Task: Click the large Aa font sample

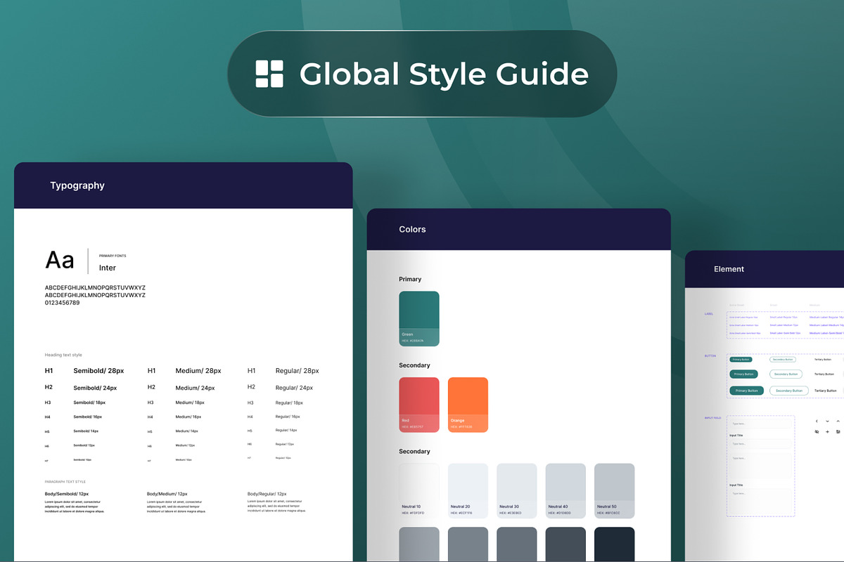Action: pos(60,261)
